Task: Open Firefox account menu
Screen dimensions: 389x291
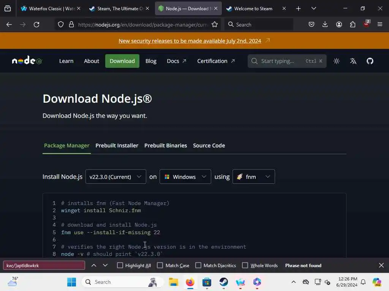Action: pos(339,25)
